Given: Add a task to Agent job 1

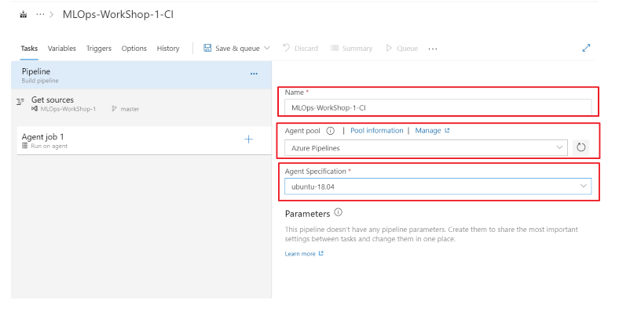Looking at the screenshot, I should point(249,139).
